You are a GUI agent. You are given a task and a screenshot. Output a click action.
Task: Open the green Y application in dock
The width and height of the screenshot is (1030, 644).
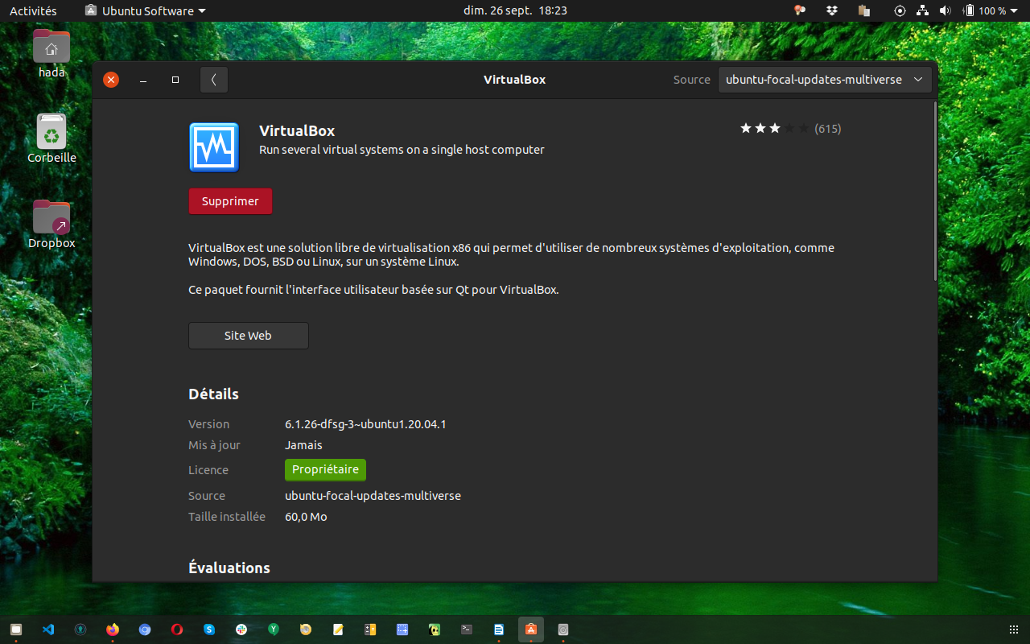[x=274, y=630]
